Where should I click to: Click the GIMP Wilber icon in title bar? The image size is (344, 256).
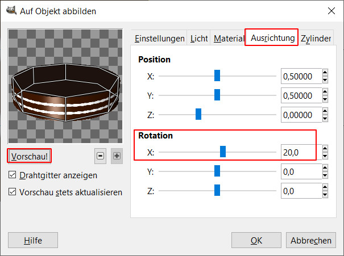click(x=11, y=10)
